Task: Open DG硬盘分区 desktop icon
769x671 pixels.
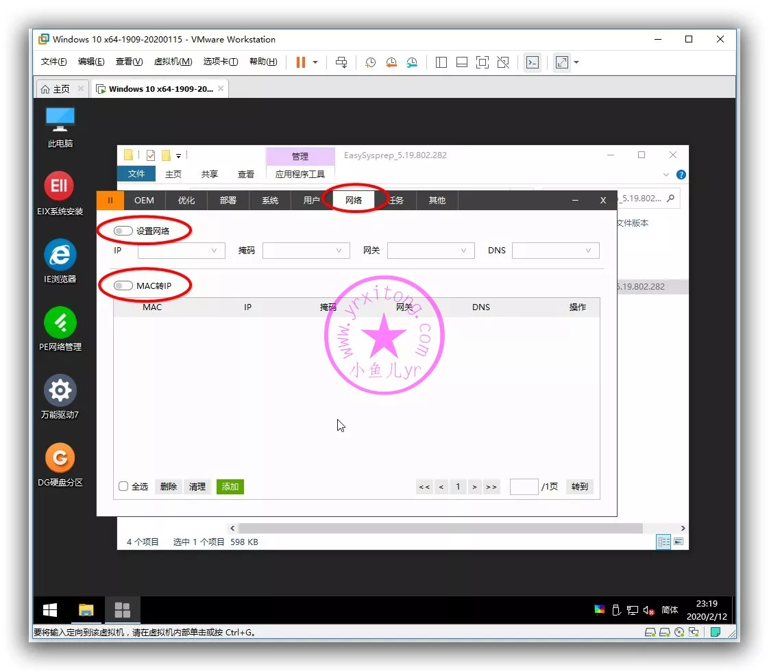Action: 60,458
